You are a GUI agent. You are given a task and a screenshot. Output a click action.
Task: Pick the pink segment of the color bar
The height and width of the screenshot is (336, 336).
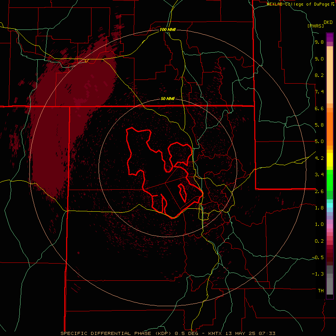[330, 226]
